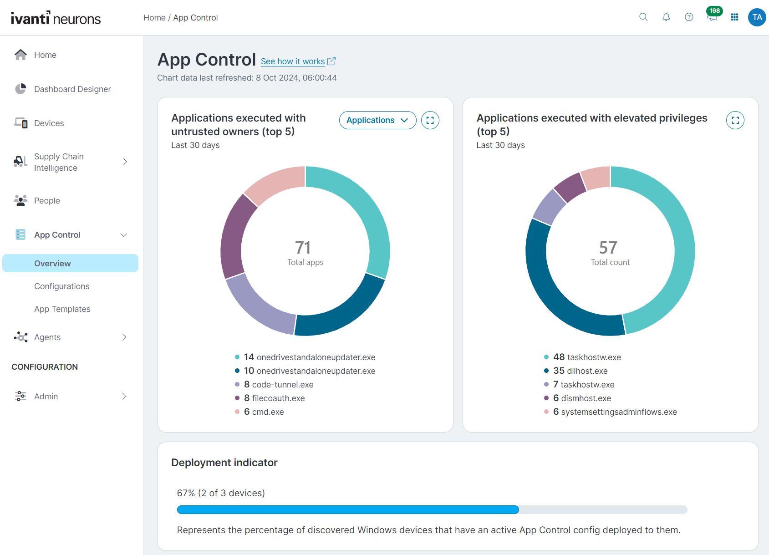Click the help question mark icon
Image resolution: width=769 pixels, height=555 pixels.
[x=689, y=17]
